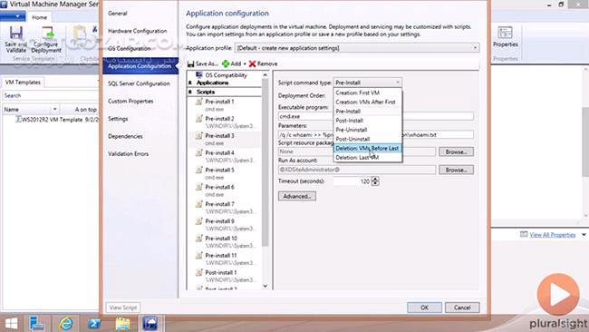Select Pre-install 4 script icon
Image resolution: width=589 pixels, height=332 pixels.
pyautogui.click(x=199, y=152)
